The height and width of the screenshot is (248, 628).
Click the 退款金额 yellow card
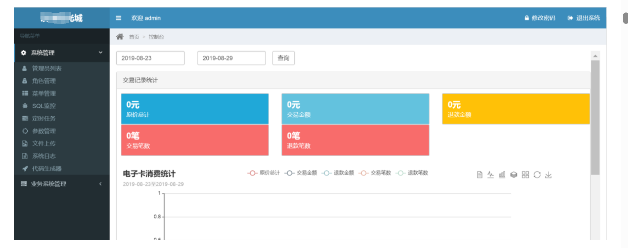516,109
